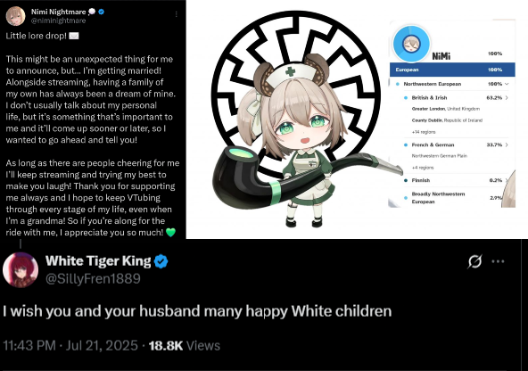Screen dimensions: 528x371
Task: Open the more options dots on the reply
Action: (498, 261)
